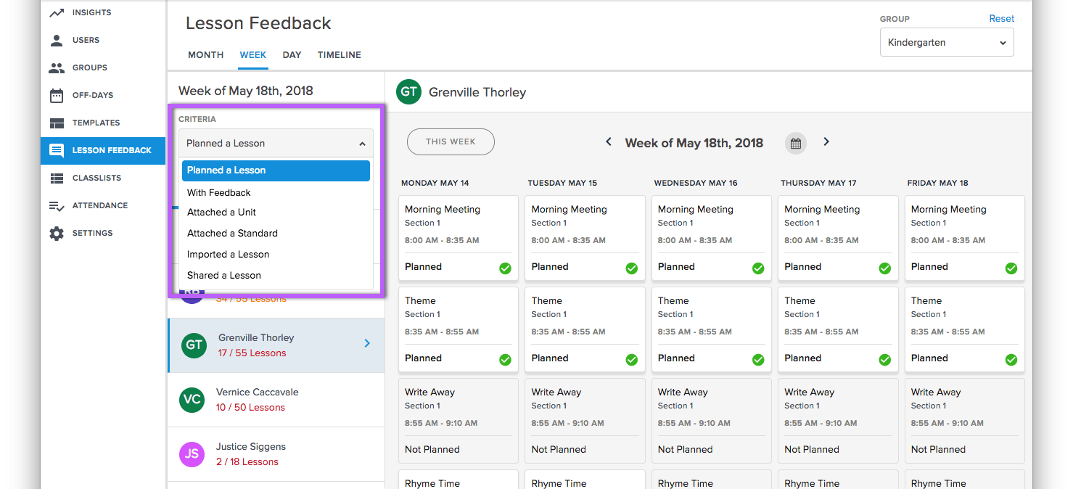
Task: Open Friday's Morning Meeting lesson card
Action: tap(965, 238)
